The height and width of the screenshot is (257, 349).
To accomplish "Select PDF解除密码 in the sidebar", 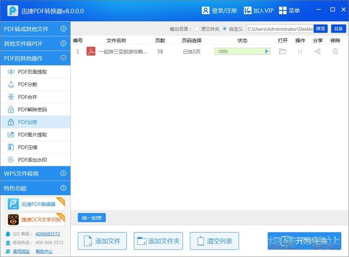I will pos(35,109).
